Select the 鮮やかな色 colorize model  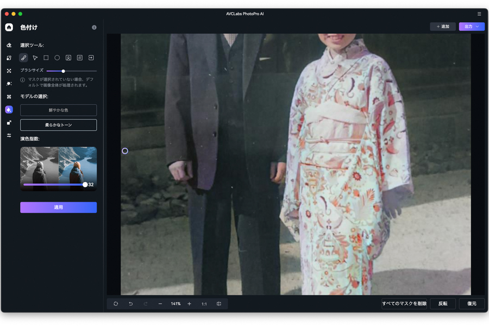coord(58,110)
